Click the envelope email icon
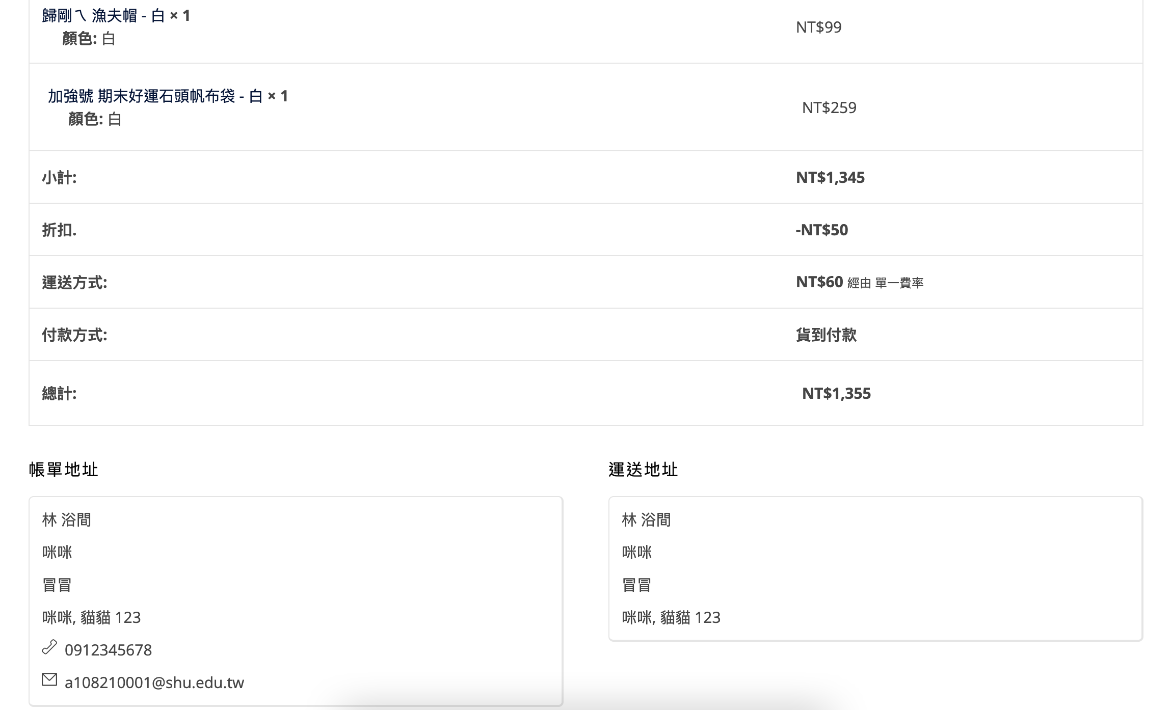 click(x=49, y=680)
